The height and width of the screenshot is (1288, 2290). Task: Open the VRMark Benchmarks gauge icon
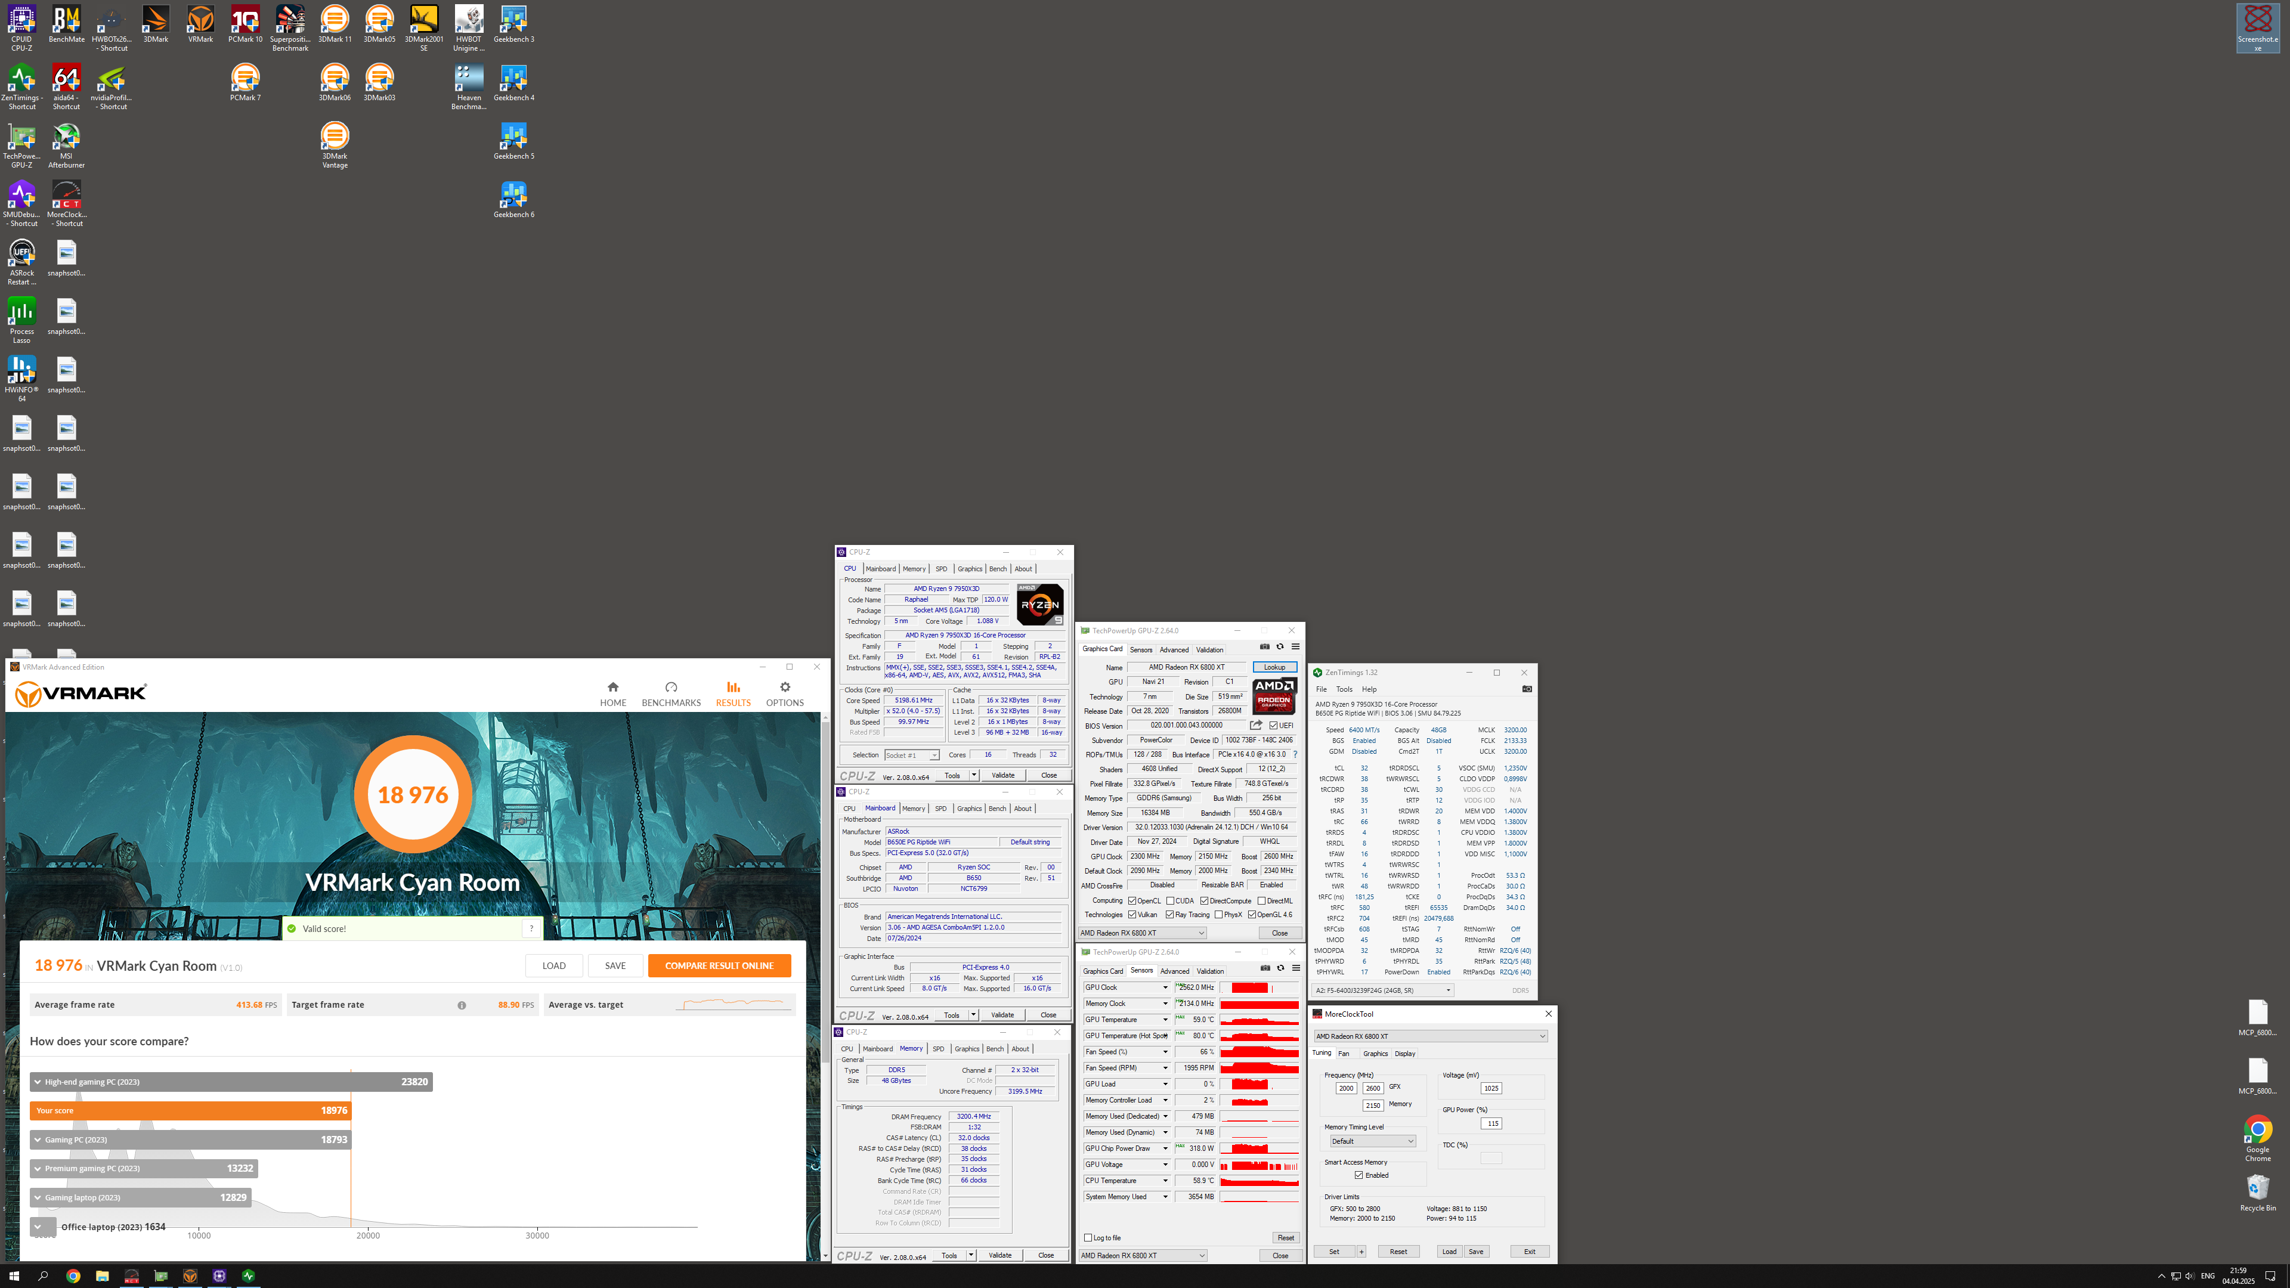coord(671,687)
